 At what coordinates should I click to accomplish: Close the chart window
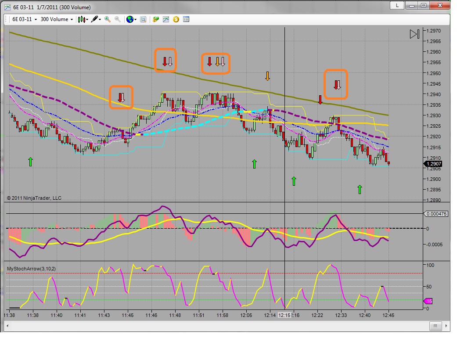pyautogui.click(x=440, y=5)
